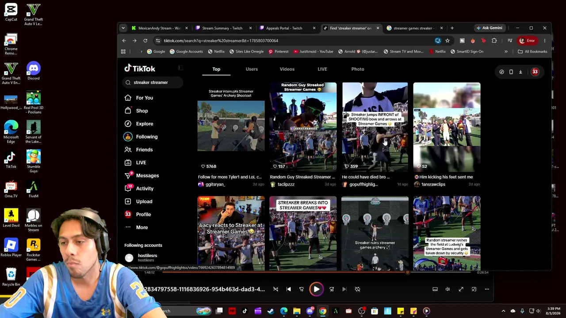Click the play button in media player
Image resolution: width=566 pixels, height=318 pixels.
tap(316, 289)
